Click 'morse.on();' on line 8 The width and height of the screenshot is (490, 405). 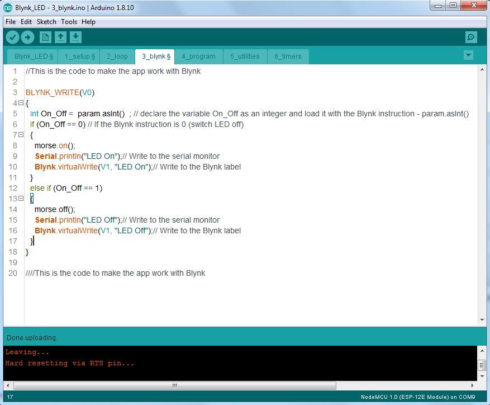tap(55, 145)
